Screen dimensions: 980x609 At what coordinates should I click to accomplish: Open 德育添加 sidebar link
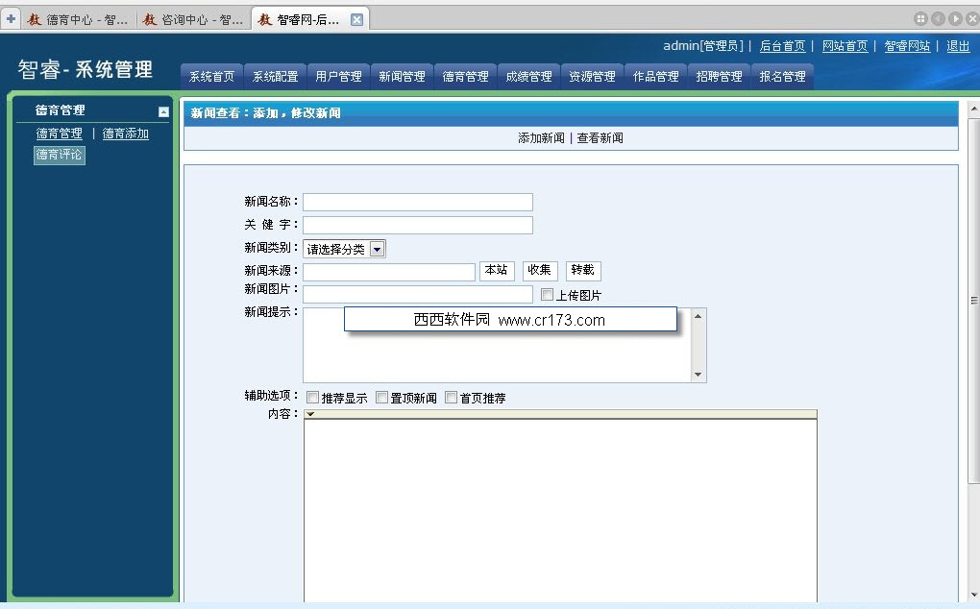point(126,134)
